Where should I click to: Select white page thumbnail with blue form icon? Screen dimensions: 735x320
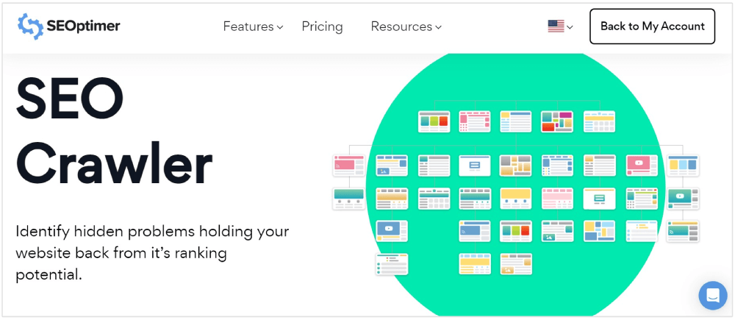coord(474,166)
